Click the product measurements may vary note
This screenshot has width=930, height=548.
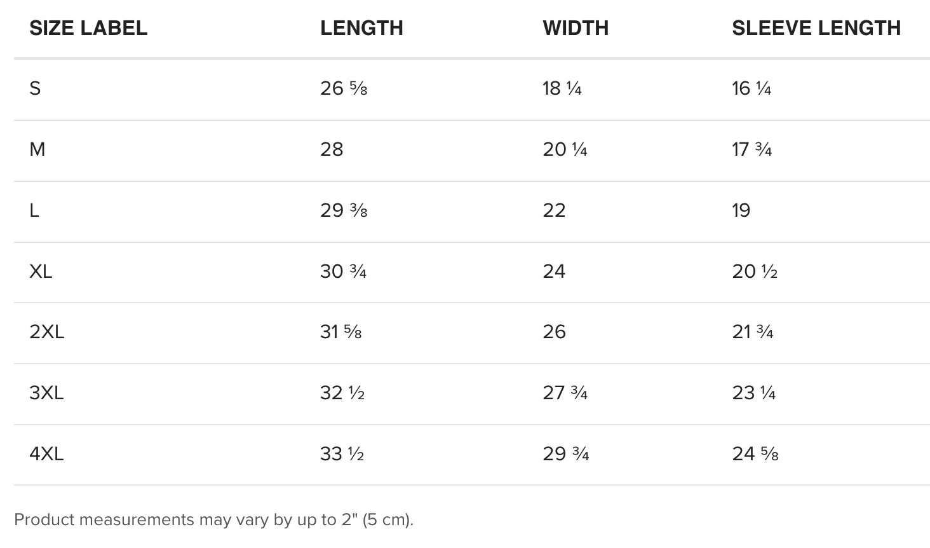(x=213, y=519)
